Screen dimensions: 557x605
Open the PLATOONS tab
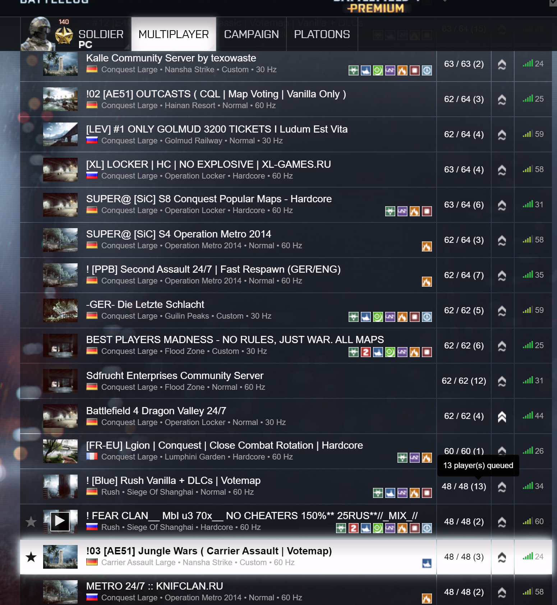coord(322,34)
